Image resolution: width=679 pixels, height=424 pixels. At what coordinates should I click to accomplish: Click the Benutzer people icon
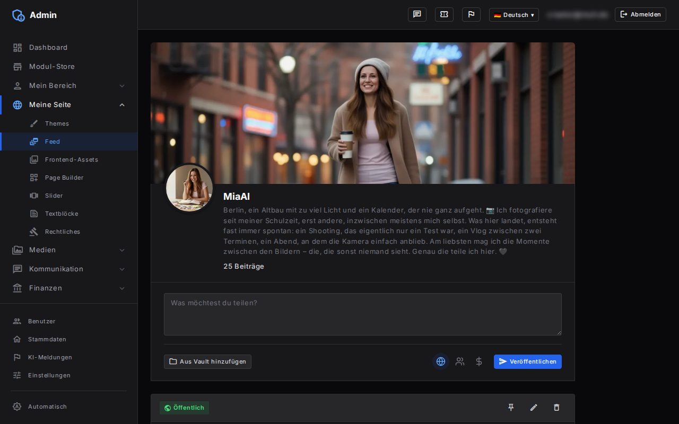pos(17,321)
